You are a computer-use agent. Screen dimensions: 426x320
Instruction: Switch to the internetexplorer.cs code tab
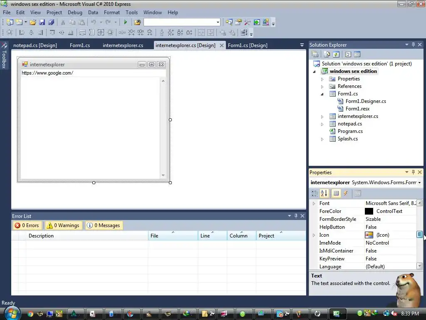123,45
